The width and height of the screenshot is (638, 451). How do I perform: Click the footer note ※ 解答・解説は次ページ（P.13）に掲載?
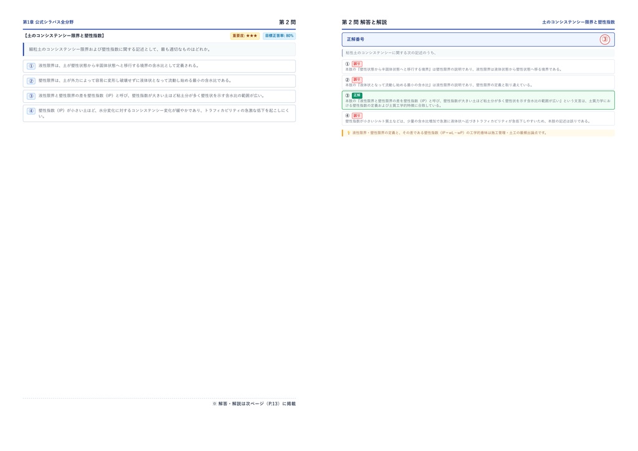254,404
